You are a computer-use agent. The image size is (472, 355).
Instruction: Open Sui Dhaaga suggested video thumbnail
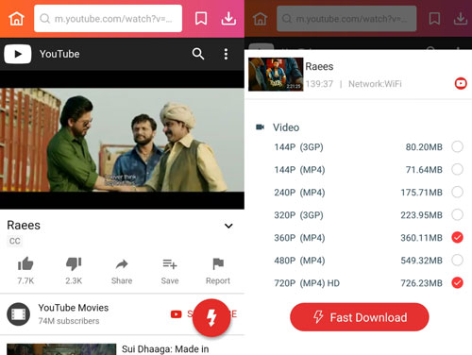[x=61, y=349]
